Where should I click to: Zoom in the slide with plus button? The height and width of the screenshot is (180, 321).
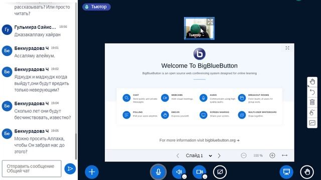pyautogui.click(x=272, y=155)
